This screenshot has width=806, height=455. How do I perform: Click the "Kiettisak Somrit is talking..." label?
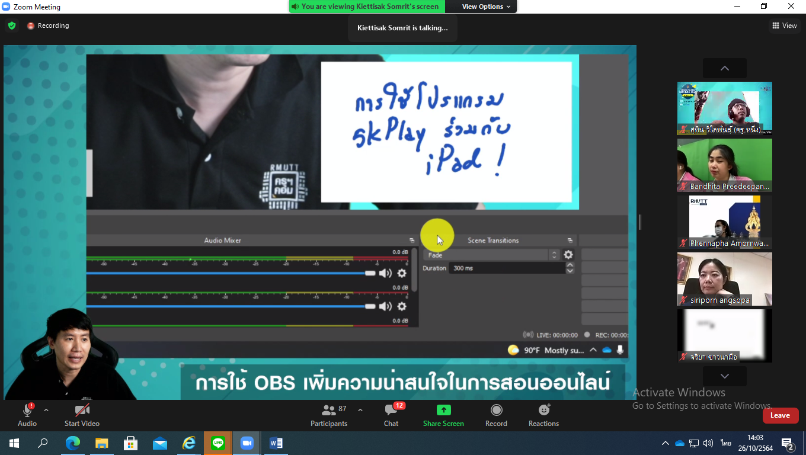click(403, 28)
